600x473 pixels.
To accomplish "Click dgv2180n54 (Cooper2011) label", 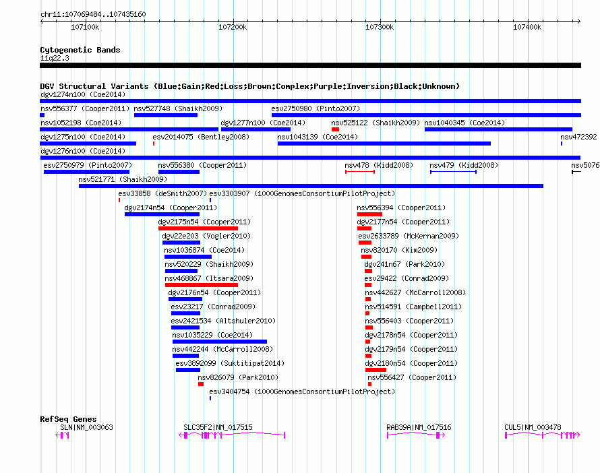I will [x=411, y=363].
